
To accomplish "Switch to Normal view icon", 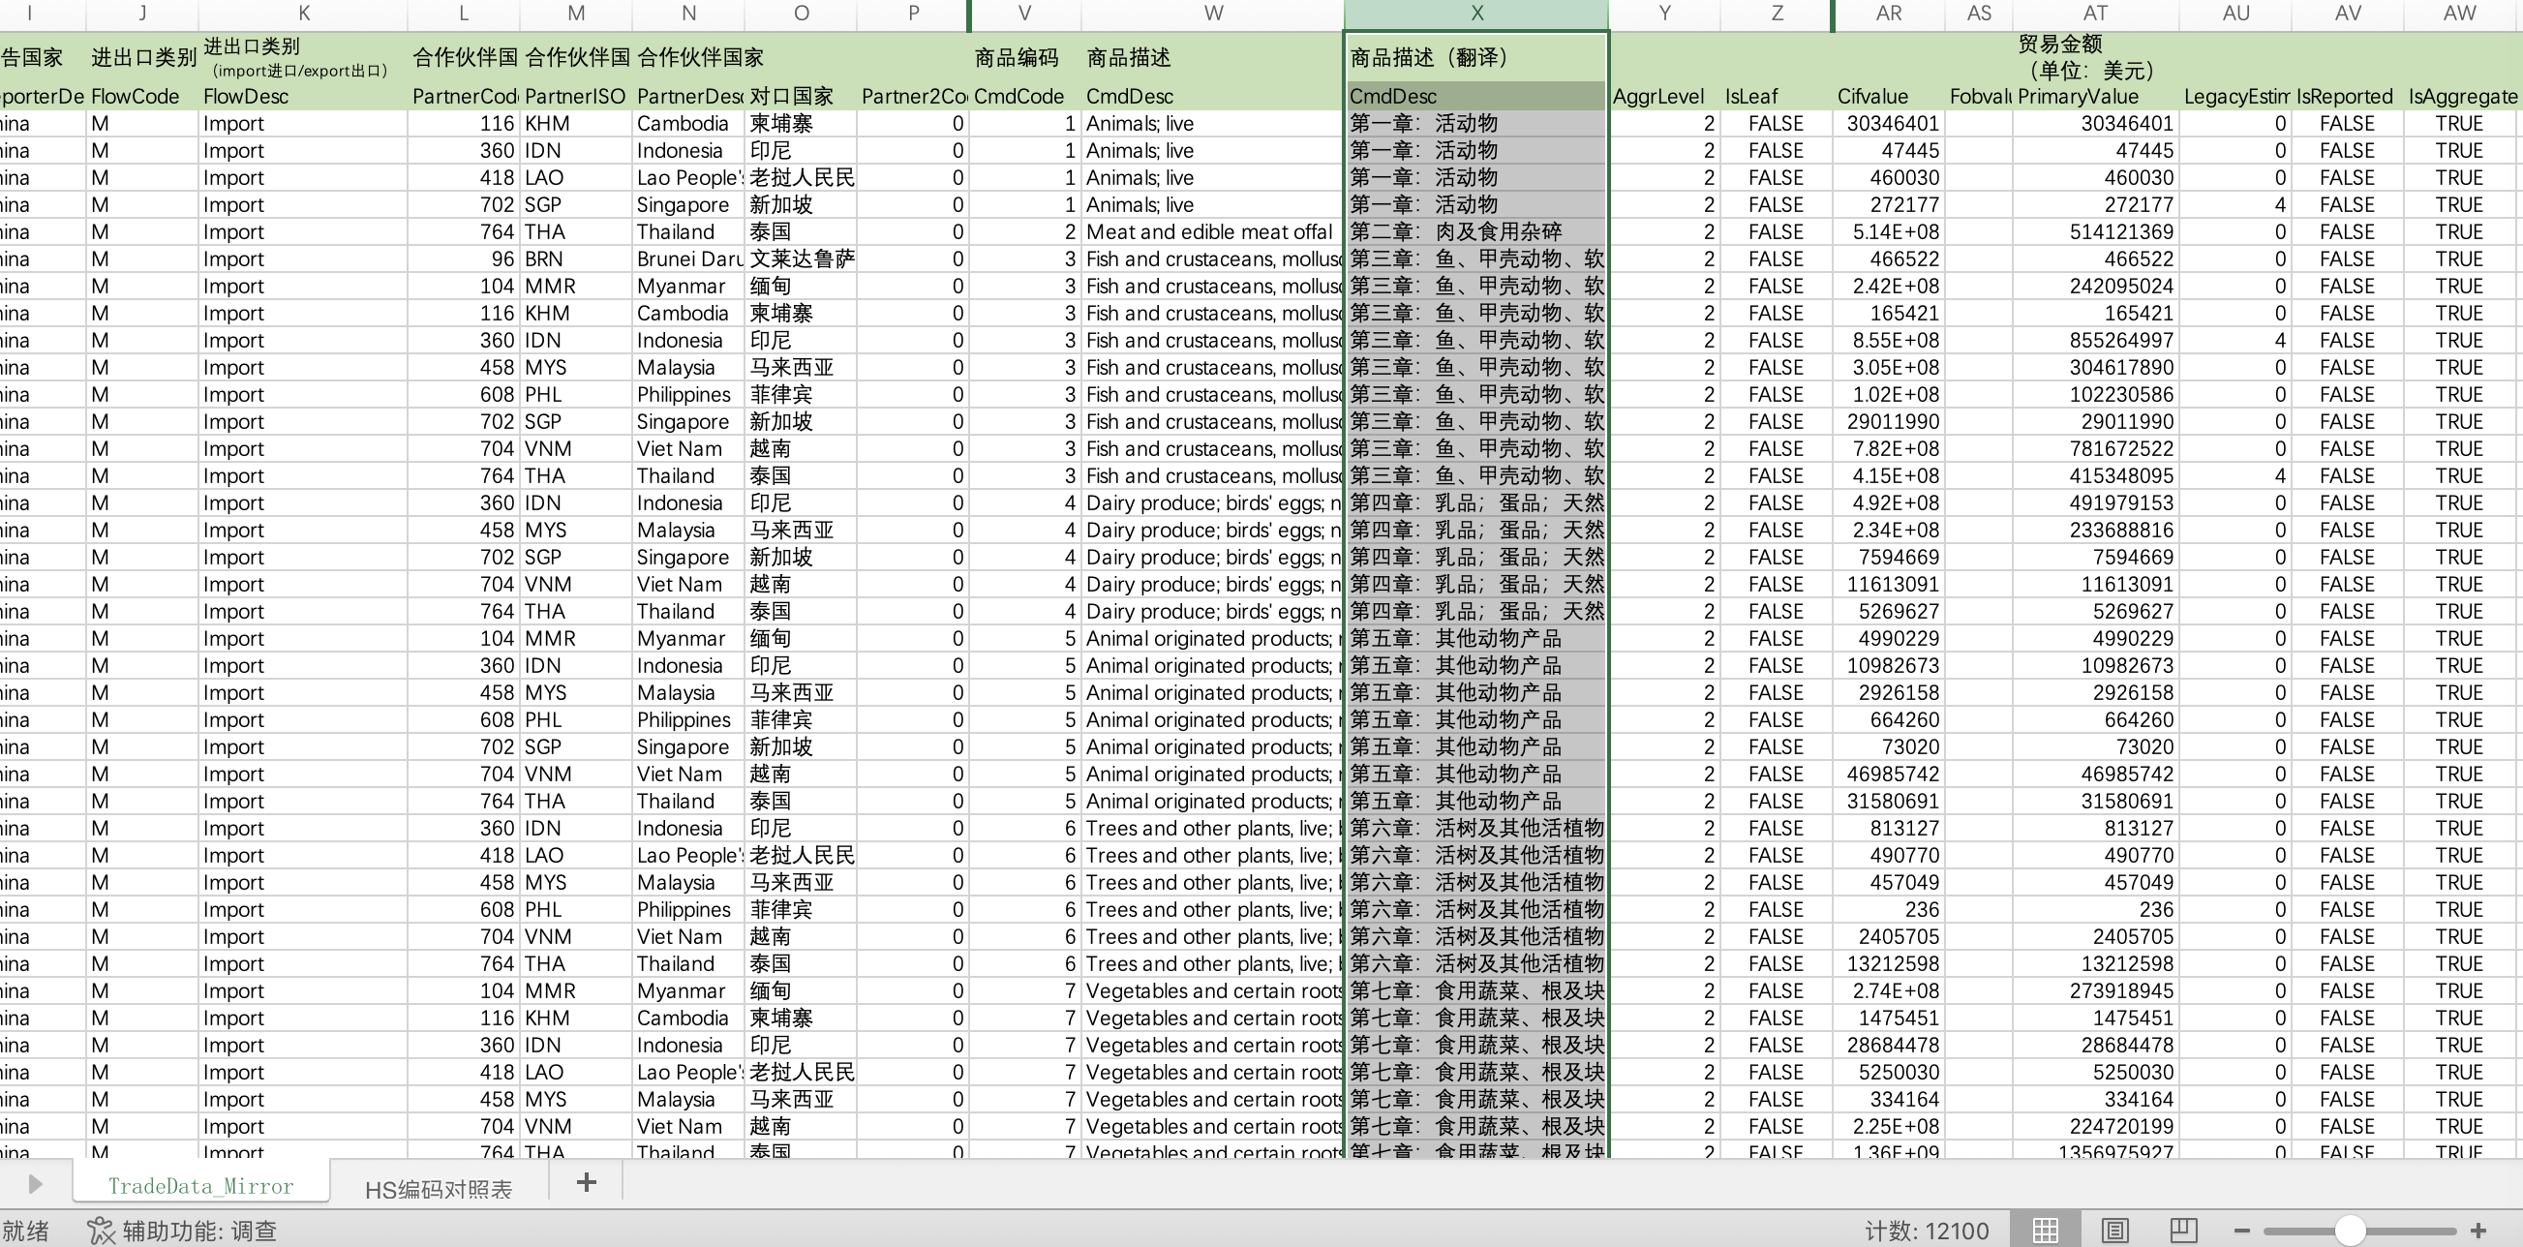I will 2045,1231.
